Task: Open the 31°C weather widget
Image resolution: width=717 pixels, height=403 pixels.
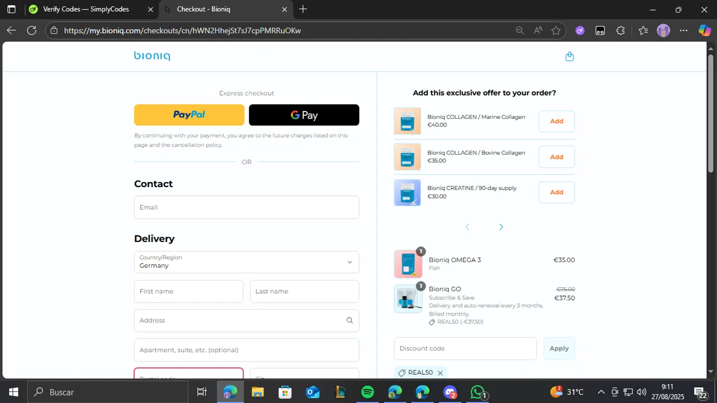Action: click(x=567, y=392)
